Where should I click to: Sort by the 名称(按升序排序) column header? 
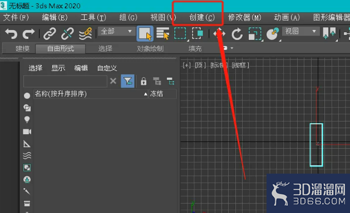pyautogui.click(x=91, y=94)
